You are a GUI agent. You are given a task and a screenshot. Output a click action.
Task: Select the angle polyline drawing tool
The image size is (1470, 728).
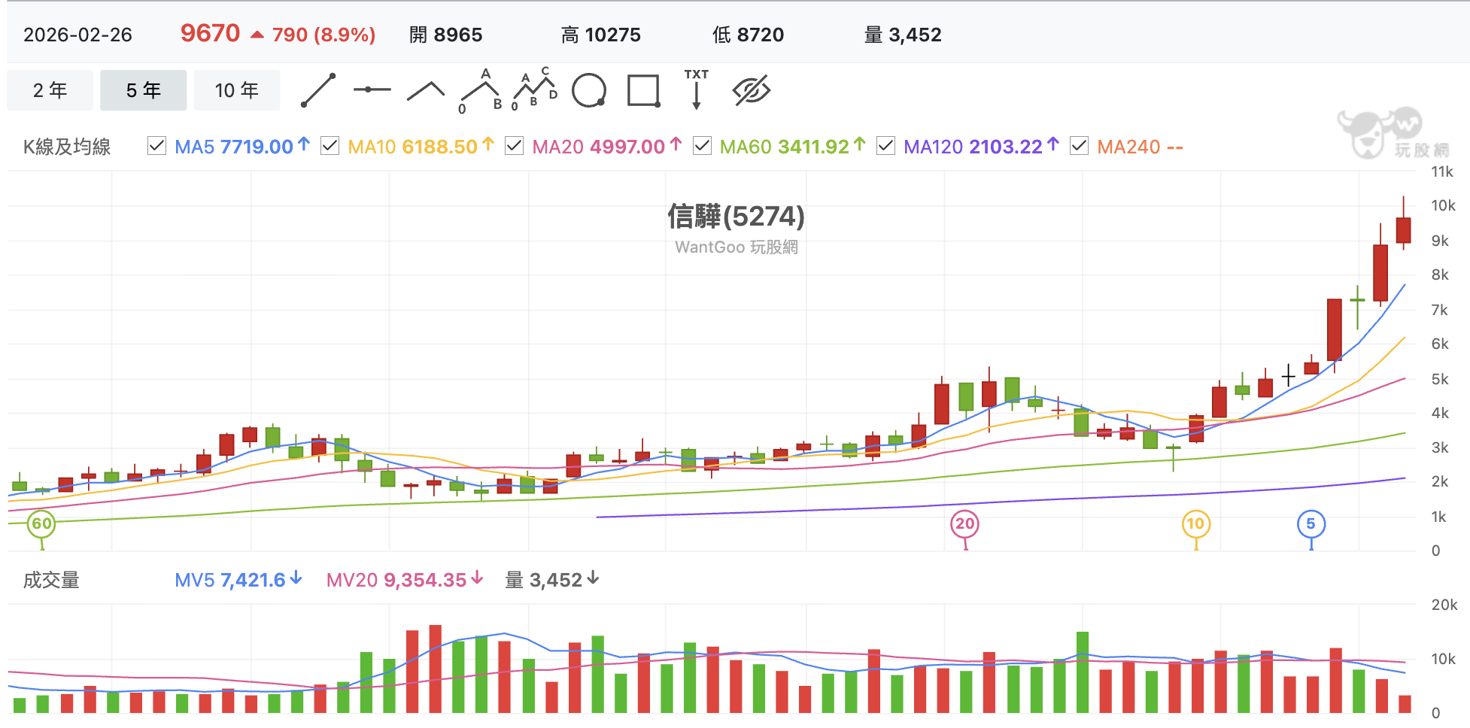[426, 91]
